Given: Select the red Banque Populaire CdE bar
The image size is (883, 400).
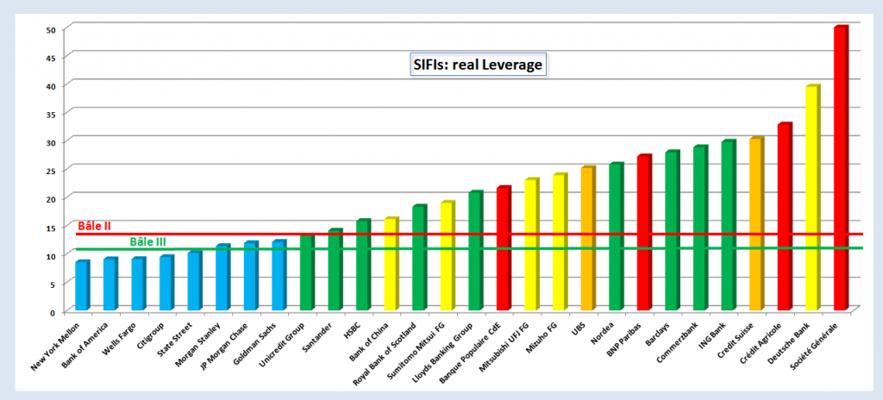Looking at the screenshot, I should (504, 248).
